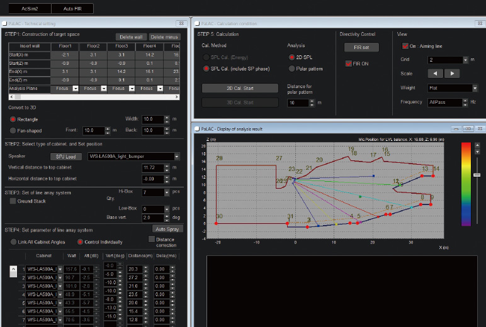Toggle the FIR ON checkbox
The width and height of the screenshot is (486, 327).
coord(348,64)
